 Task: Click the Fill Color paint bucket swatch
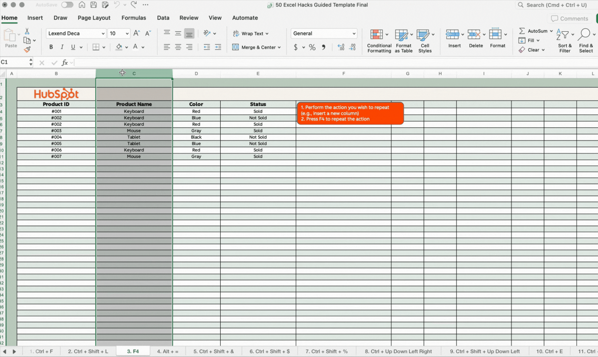click(x=119, y=47)
